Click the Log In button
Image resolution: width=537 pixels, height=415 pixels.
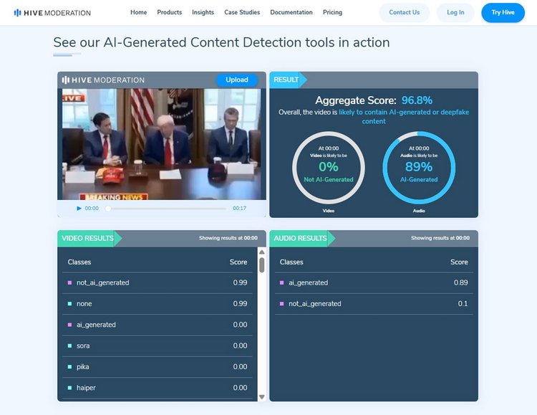(x=455, y=13)
